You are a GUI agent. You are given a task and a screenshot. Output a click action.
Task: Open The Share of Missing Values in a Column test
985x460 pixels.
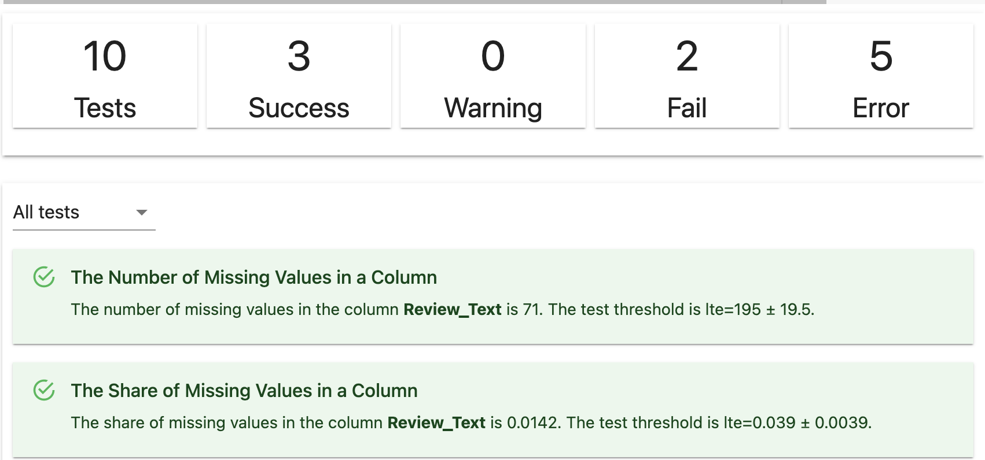click(x=244, y=391)
